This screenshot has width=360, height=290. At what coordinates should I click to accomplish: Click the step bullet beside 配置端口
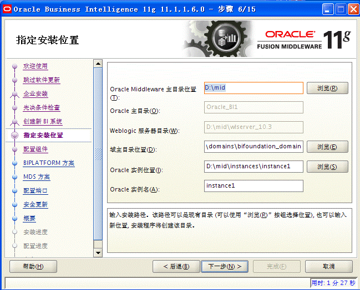pyautogui.click(x=14, y=190)
